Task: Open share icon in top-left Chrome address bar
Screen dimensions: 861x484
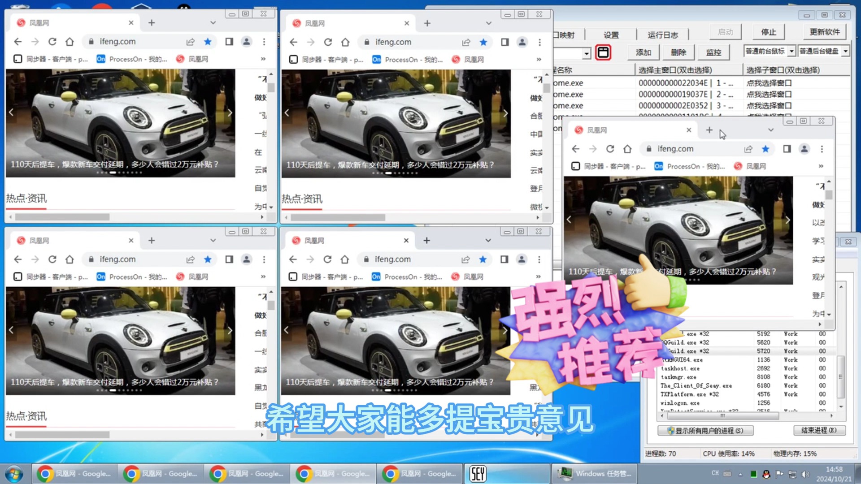Action: [191, 42]
